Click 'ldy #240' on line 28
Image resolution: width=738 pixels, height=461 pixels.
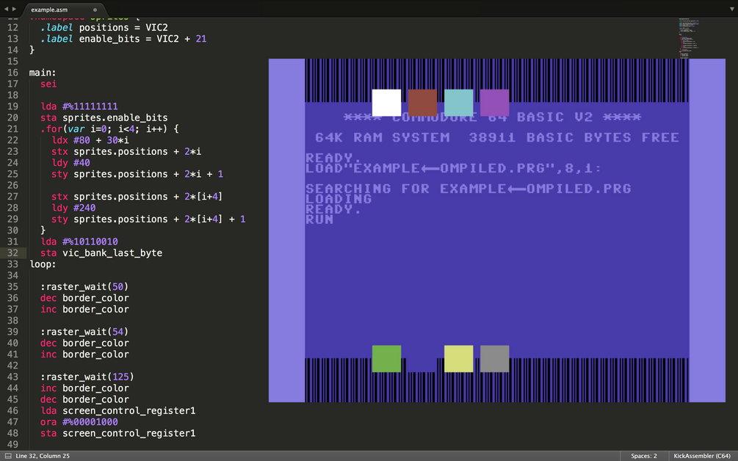pyautogui.click(x=74, y=208)
